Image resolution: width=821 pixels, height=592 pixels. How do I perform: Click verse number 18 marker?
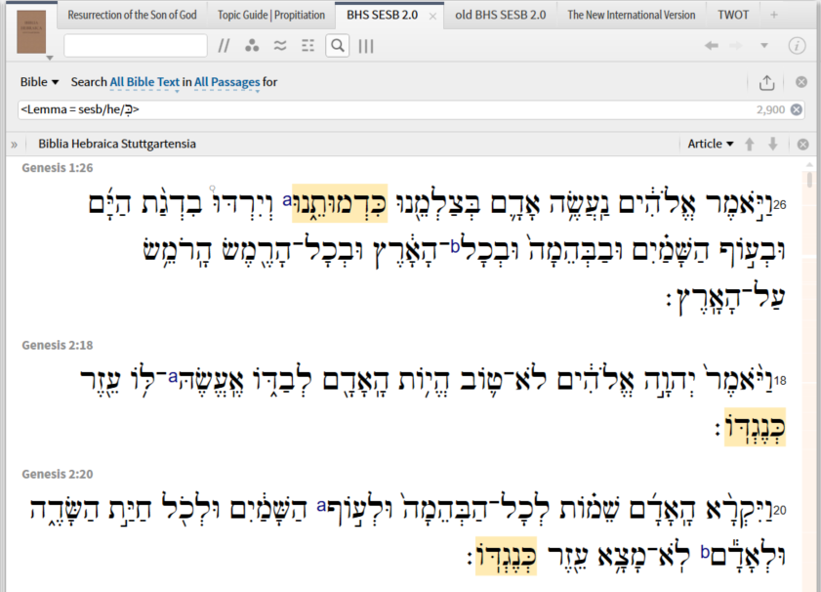[780, 381]
